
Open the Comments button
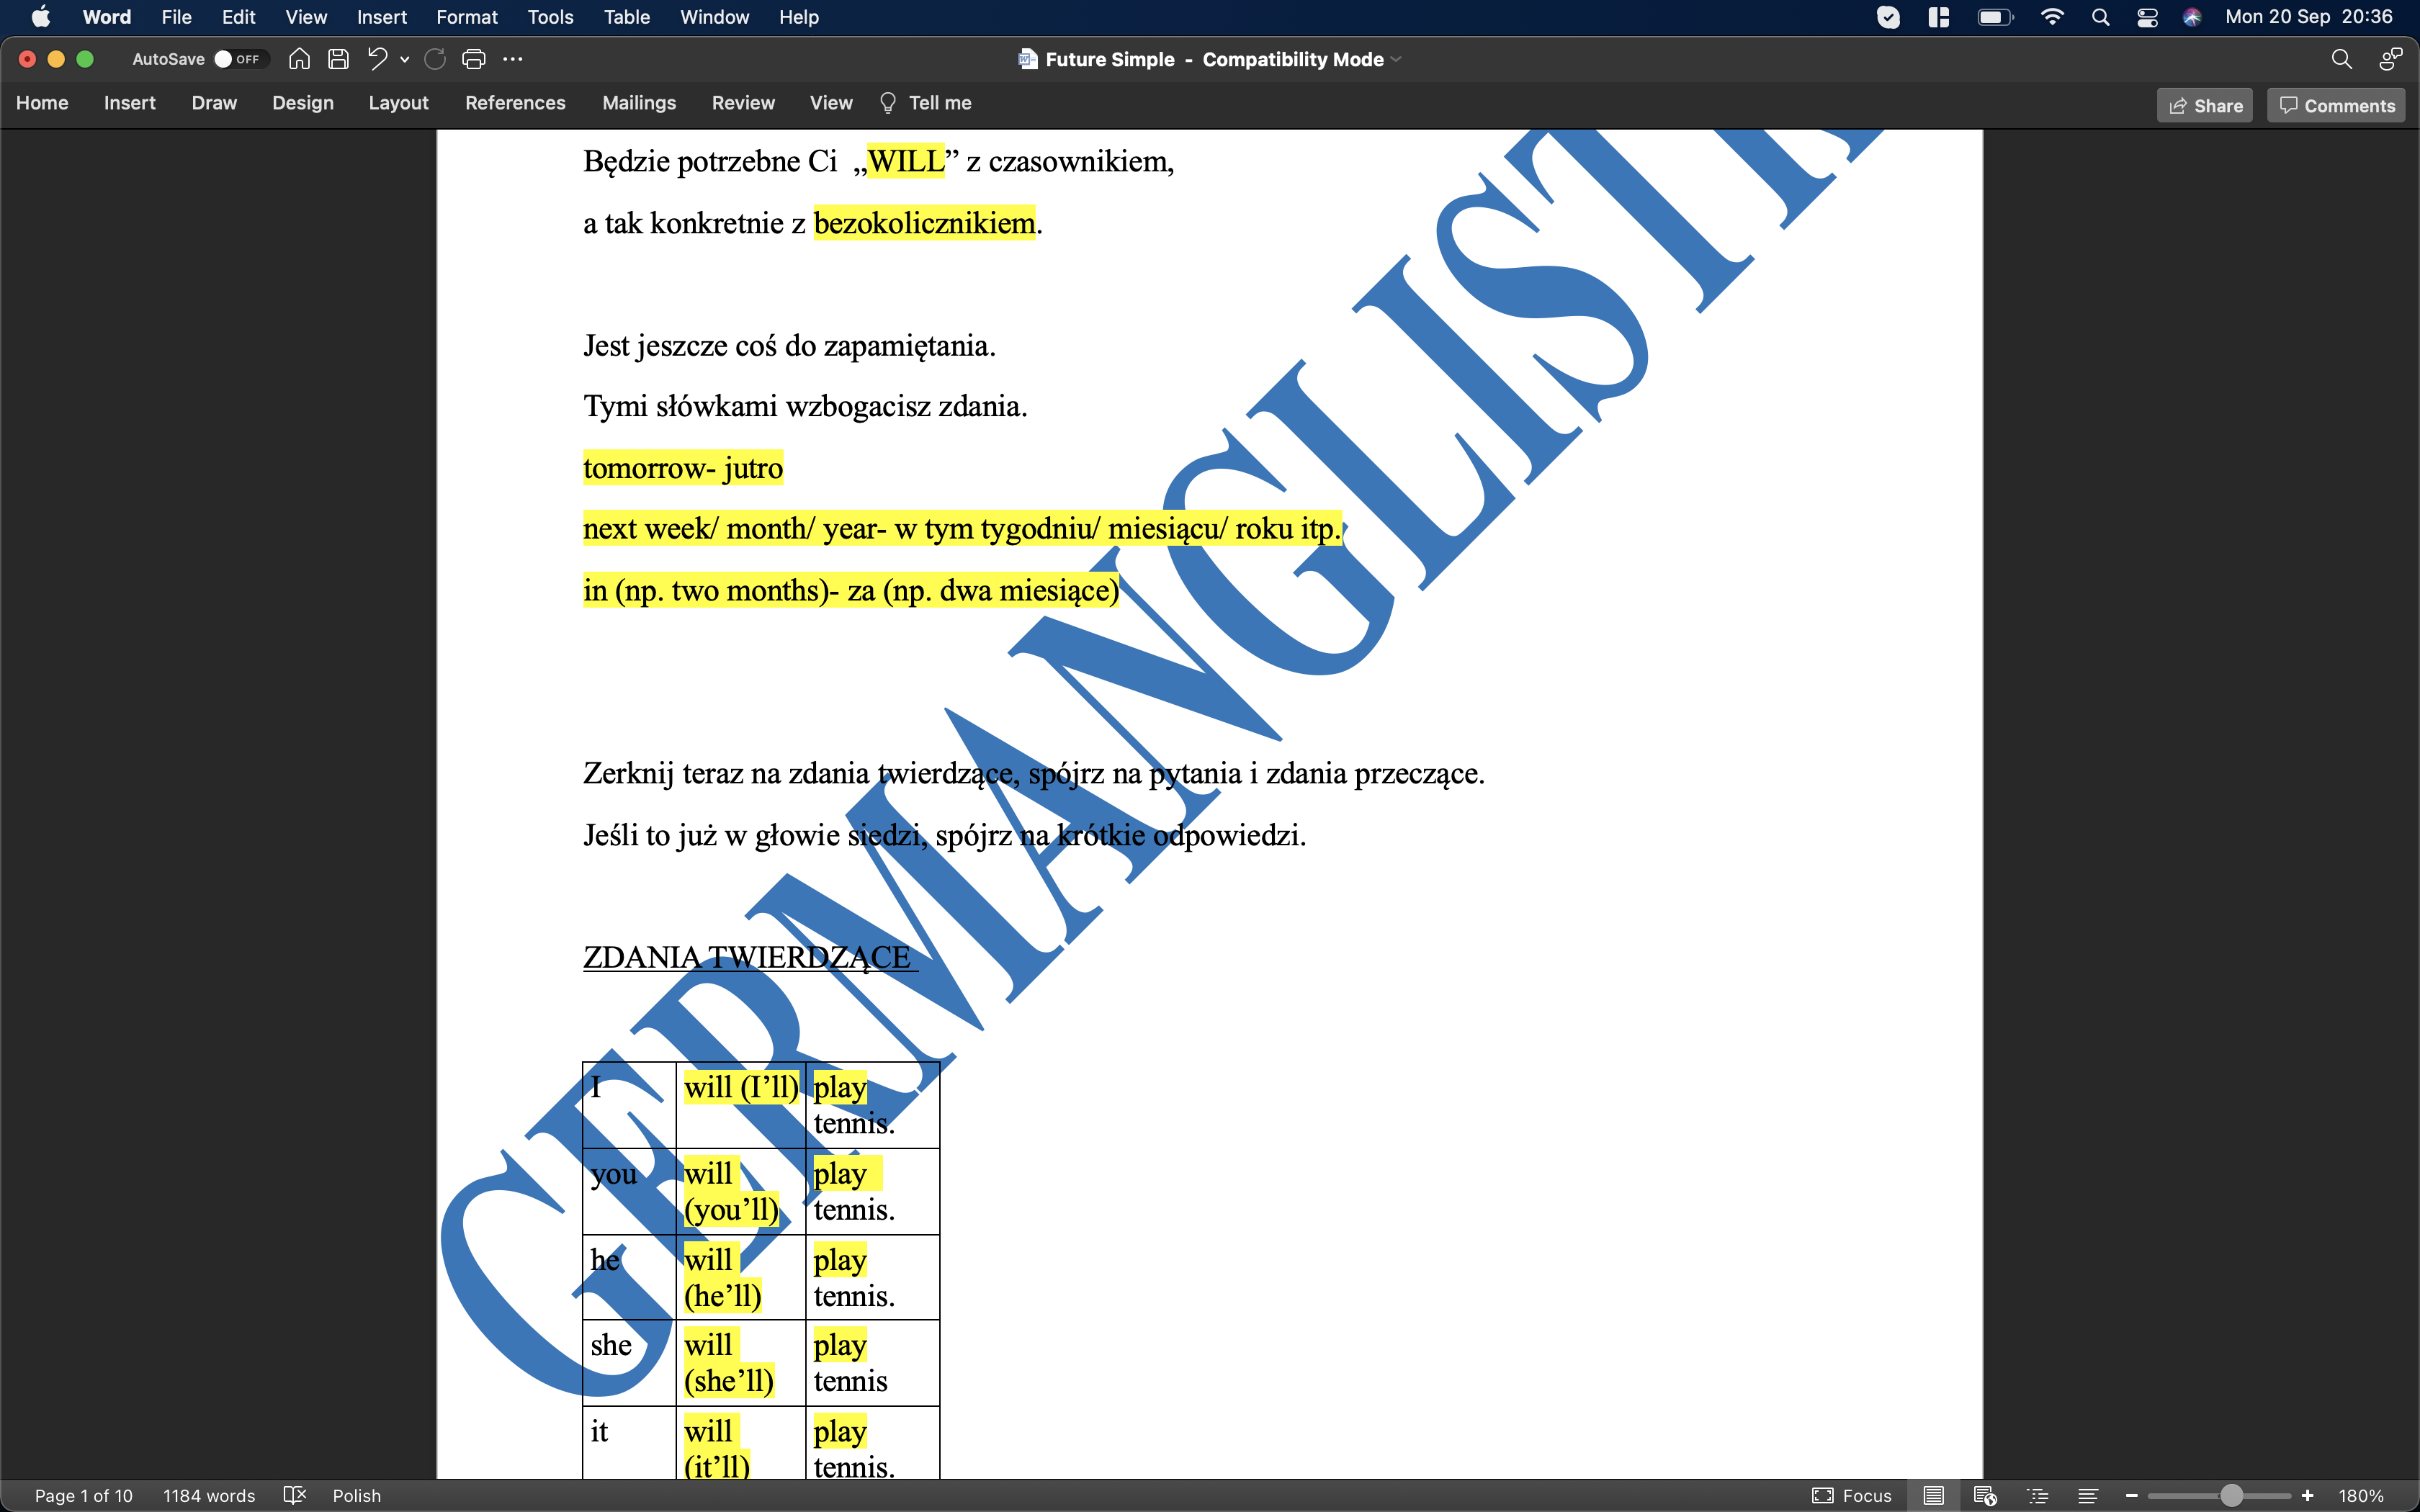2336,105
